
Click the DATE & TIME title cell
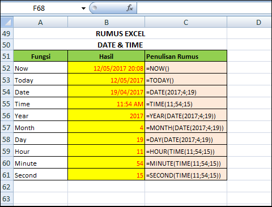pyautogui.click(x=120, y=45)
